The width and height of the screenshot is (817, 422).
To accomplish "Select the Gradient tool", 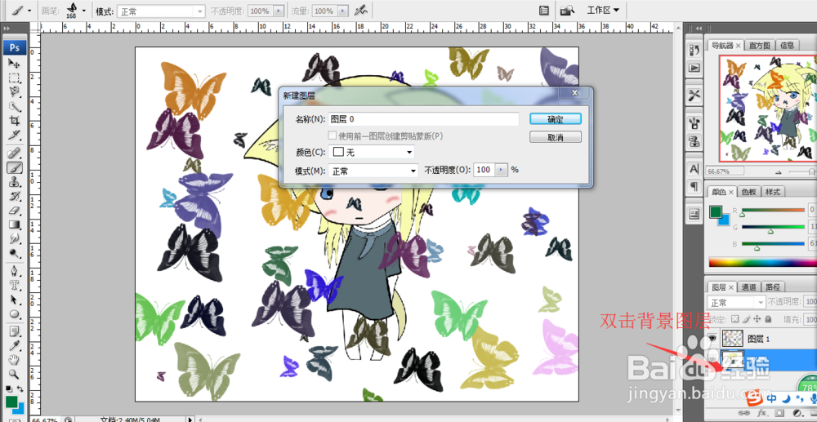I will coord(15,224).
